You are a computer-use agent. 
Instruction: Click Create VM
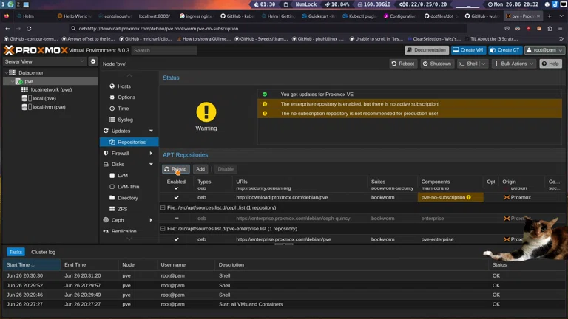pos(468,50)
